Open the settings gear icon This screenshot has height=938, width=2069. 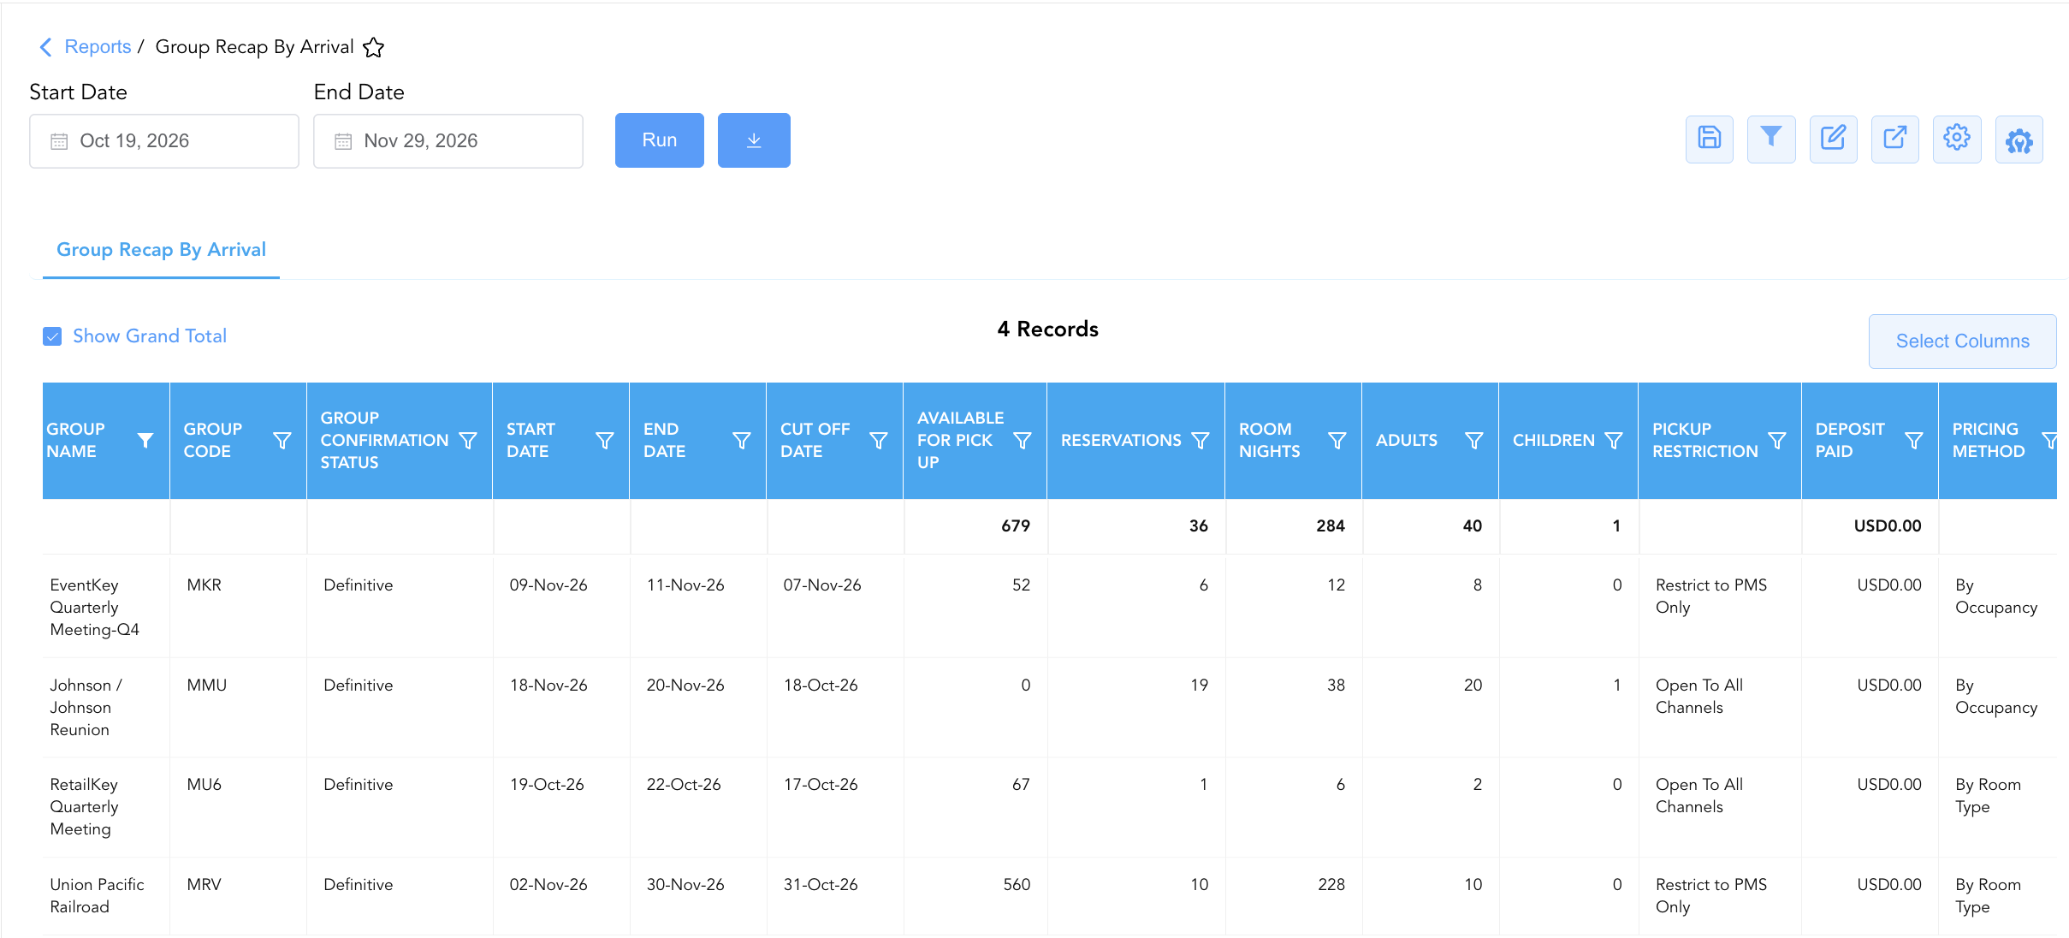pos(1956,140)
